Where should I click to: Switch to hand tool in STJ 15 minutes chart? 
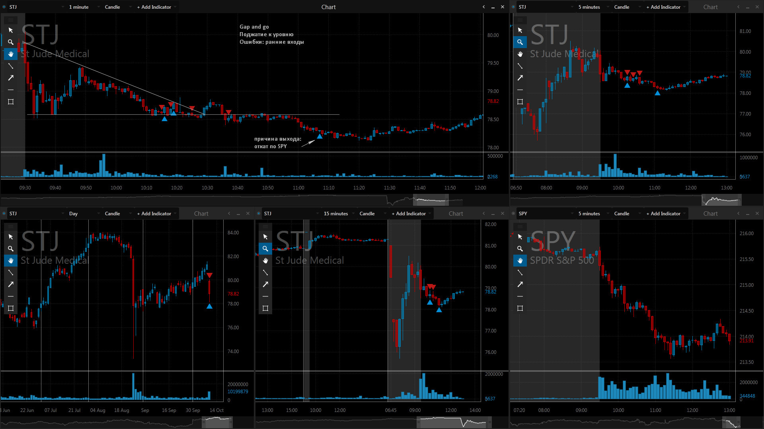[x=265, y=261]
